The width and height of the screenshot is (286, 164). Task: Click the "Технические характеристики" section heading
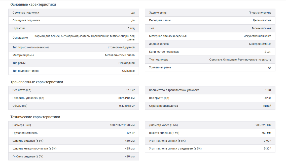coord(35,117)
